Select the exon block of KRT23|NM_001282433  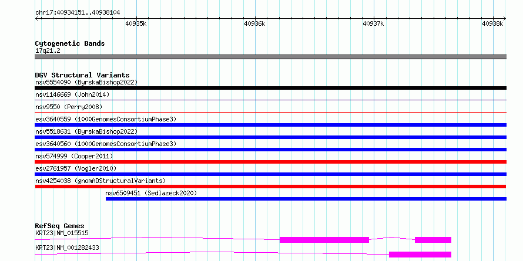(x=420, y=255)
